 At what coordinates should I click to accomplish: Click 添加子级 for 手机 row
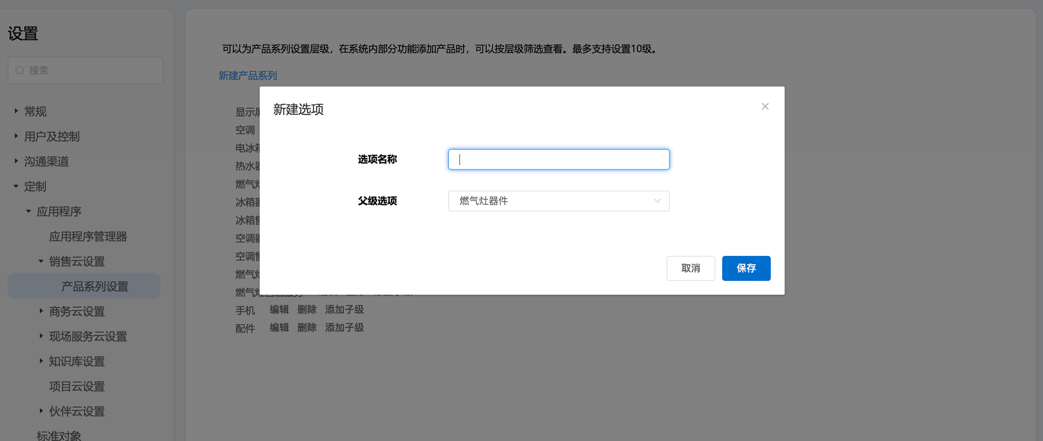344,310
